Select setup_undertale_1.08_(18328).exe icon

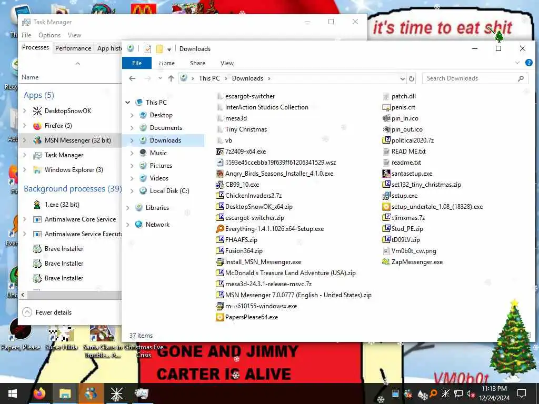click(x=386, y=207)
